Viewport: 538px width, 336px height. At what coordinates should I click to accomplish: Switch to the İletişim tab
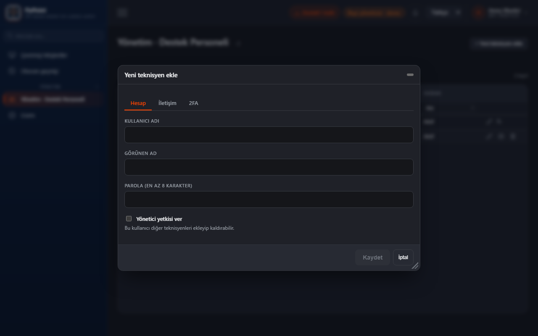[x=167, y=103]
